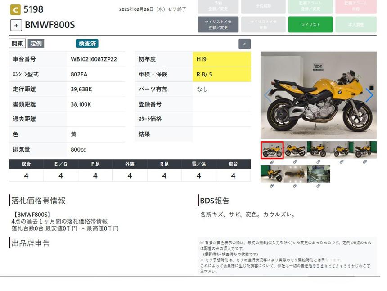Screen dimensions: 387x291
Task: Click link icon under fifth top-row thumbnail
Action: pos(365,162)
